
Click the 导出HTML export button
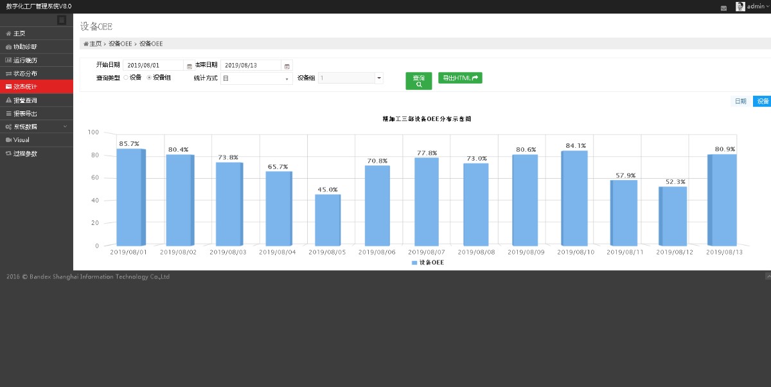click(x=460, y=78)
